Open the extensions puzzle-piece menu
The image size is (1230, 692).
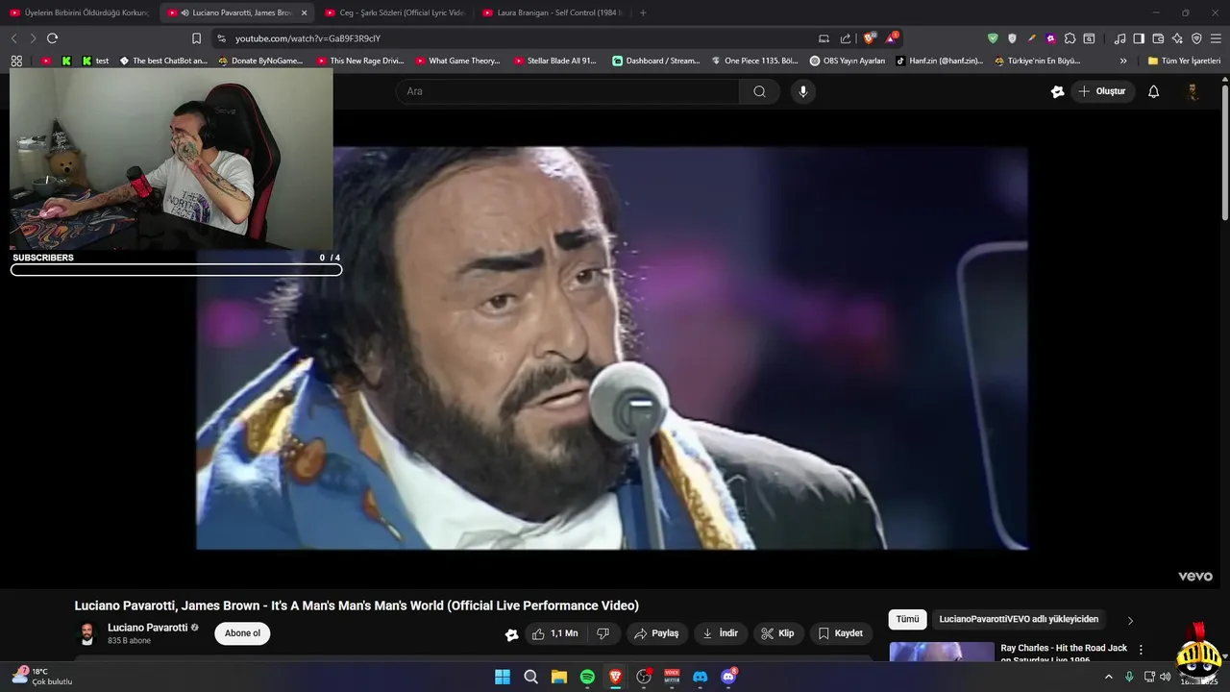point(1070,38)
